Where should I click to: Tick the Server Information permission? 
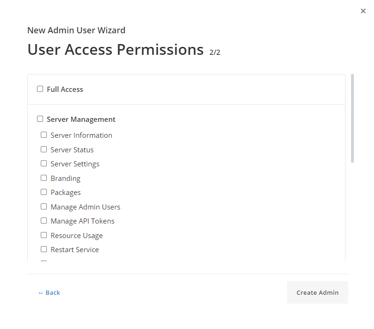pyautogui.click(x=44, y=135)
